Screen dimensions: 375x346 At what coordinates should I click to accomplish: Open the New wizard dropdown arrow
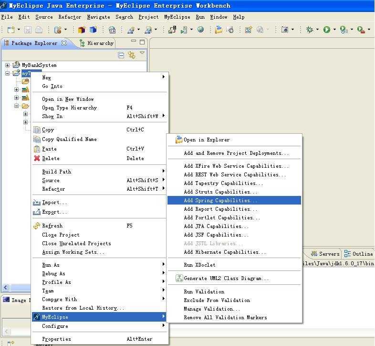click(19, 30)
